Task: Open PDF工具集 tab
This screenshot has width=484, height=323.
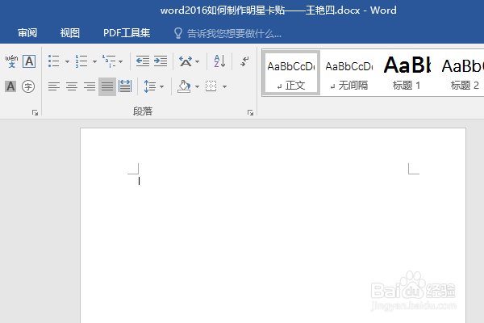Action: coord(127,33)
